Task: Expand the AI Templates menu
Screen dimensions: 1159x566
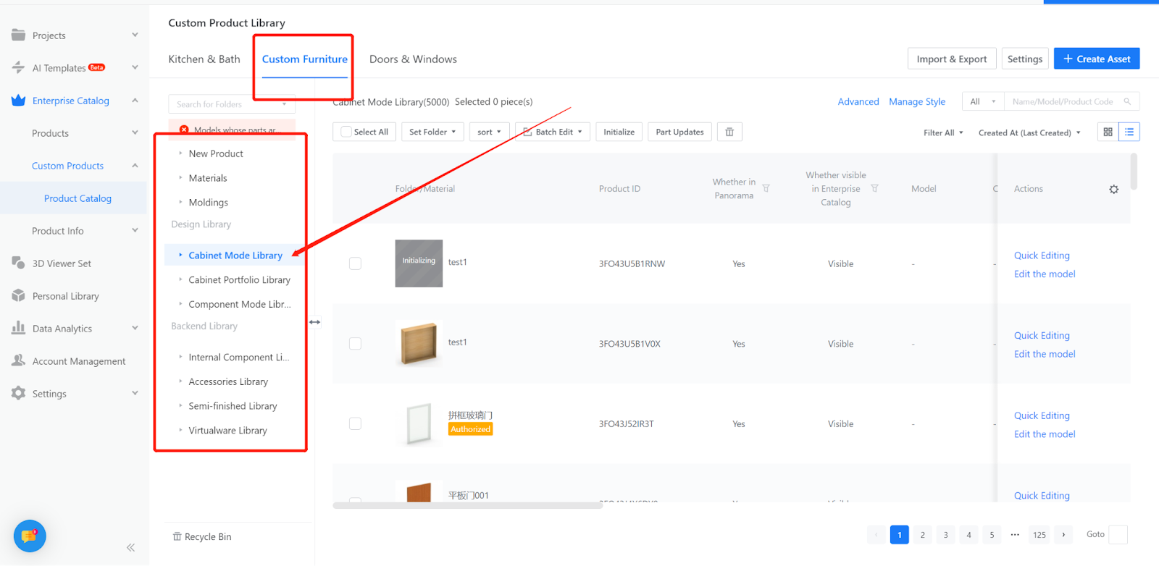Action: (x=135, y=67)
